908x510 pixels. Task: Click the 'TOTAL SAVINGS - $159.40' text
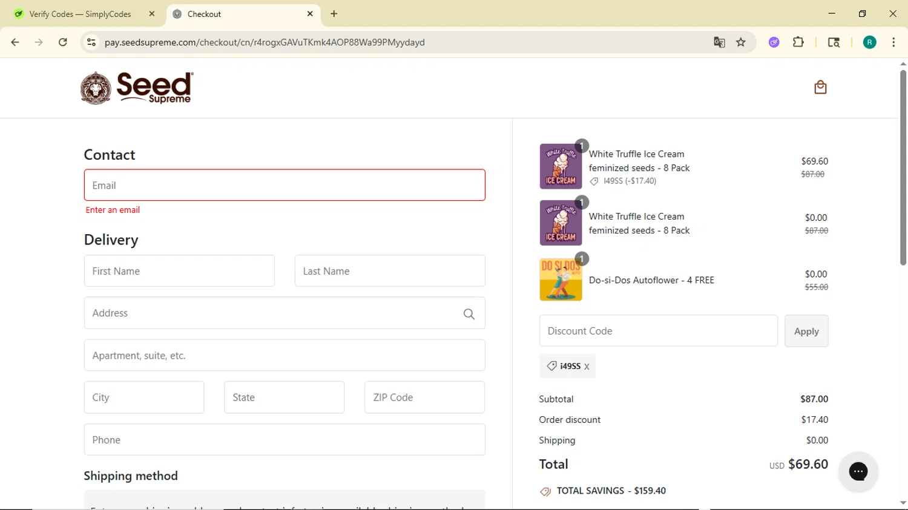(x=611, y=491)
